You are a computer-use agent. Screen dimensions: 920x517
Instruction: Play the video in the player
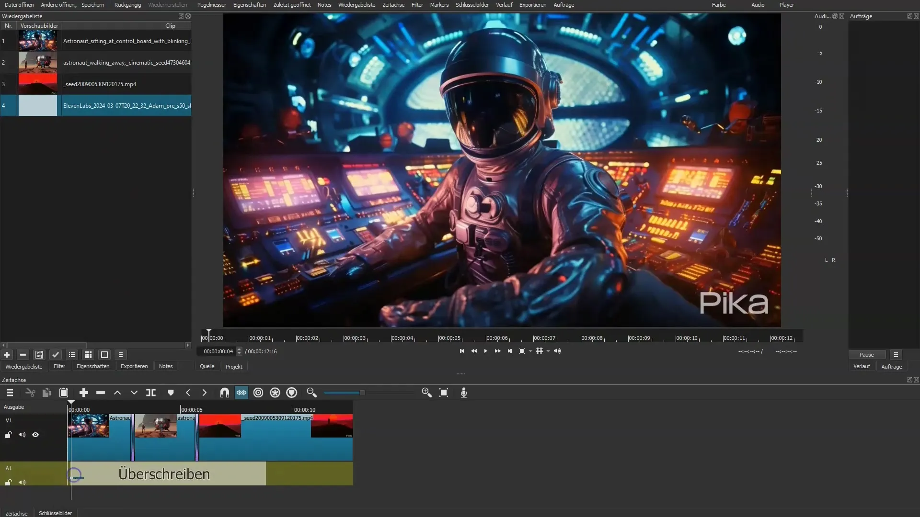pyautogui.click(x=486, y=351)
